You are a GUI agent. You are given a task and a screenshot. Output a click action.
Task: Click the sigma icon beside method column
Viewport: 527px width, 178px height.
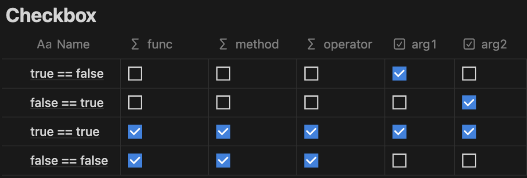pyautogui.click(x=223, y=44)
